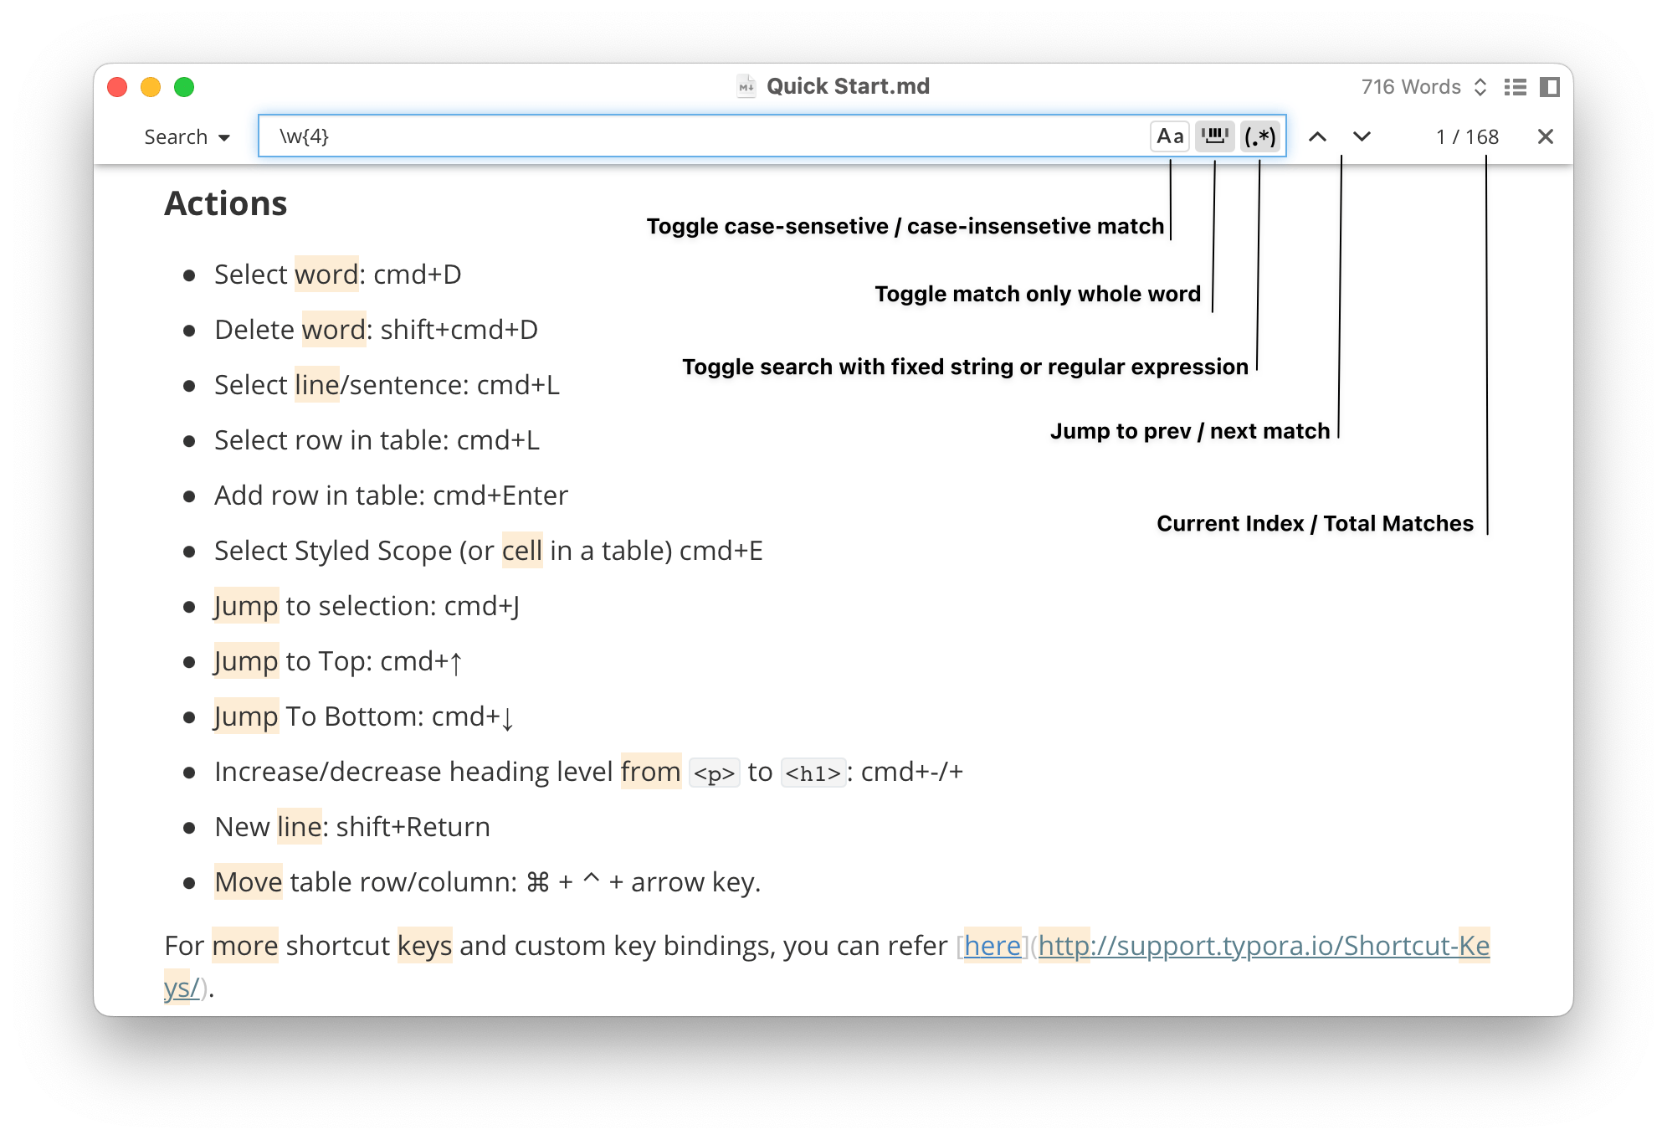The width and height of the screenshot is (1667, 1140).
Task: Open the Search mode dropdown
Action: tap(187, 136)
